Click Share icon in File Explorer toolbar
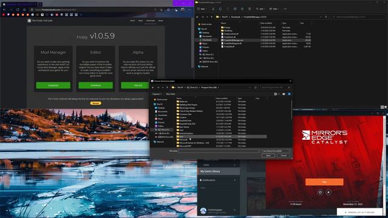Image resolution: width=388 pixels, height=218 pixels. pos(242,9)
